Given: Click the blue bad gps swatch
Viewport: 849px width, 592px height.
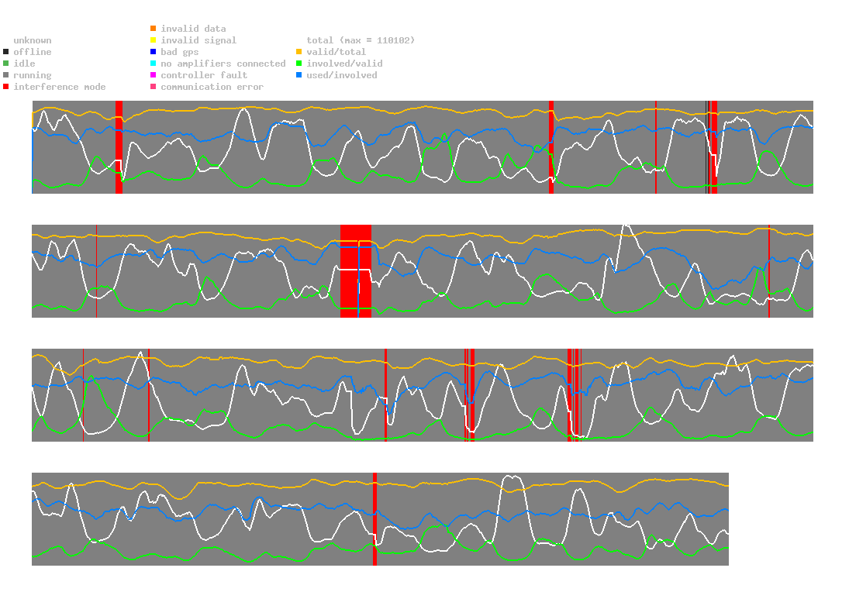Looking at the screenshot, I should pos(154,52).
